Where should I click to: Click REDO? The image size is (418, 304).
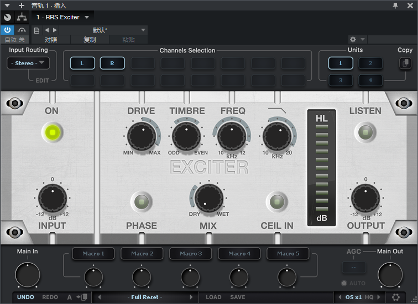[x=50, y=297]
